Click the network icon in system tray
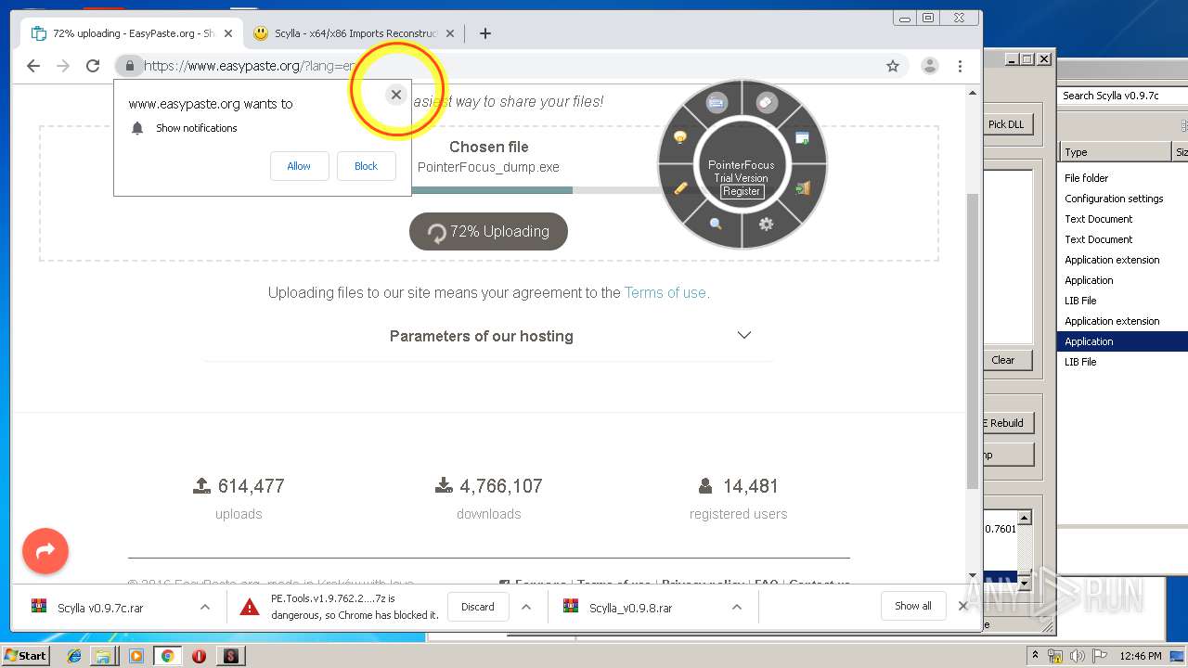The image size is (1188, 668). click(1053, 656)
